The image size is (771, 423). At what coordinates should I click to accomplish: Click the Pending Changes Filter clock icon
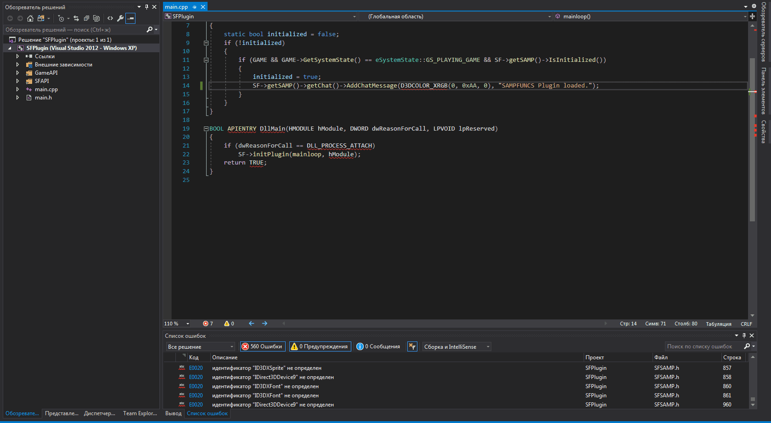[61, 18]
